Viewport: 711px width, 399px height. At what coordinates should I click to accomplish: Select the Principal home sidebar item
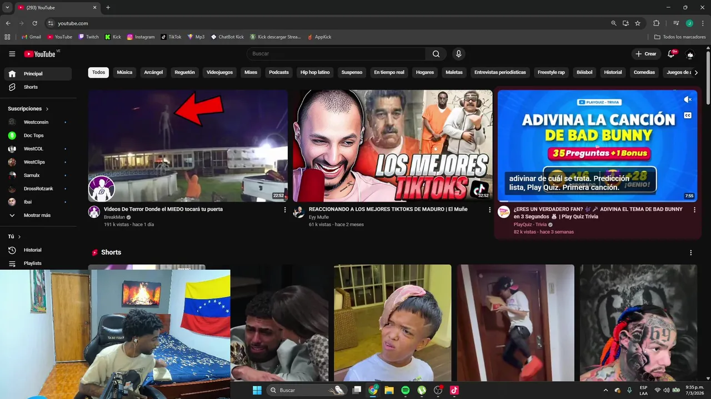click(x=38, y=74)
